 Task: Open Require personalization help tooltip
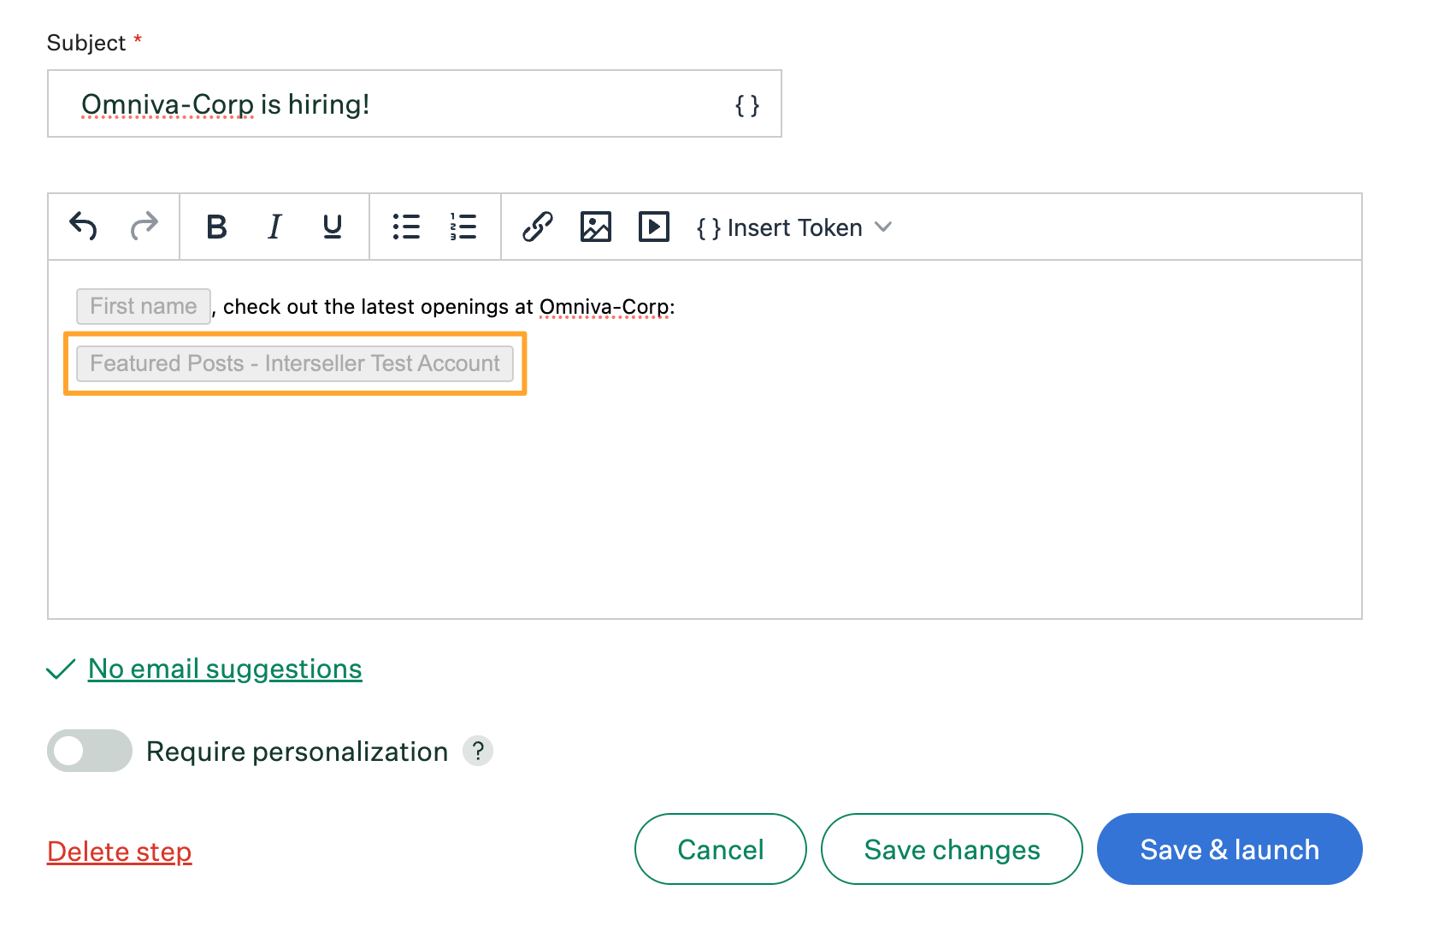point(478,751)
